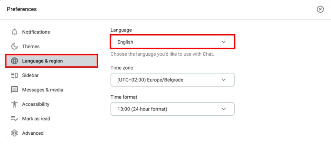This screenshot has width=331, height=144.
Task: Click the Language & region globe icon
Action: tap(14, 61)
